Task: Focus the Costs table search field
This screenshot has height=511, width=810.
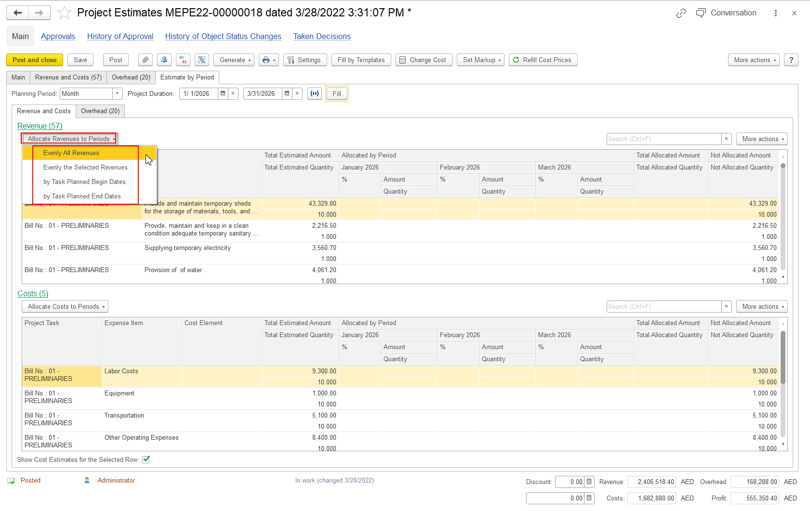Action: [664, 306]
